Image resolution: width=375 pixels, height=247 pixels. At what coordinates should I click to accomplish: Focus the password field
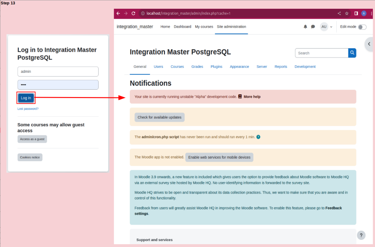tap(58, 85)
